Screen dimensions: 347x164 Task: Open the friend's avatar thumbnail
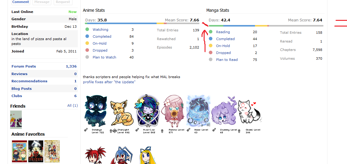pyautogui.click(x=16, y=120)
